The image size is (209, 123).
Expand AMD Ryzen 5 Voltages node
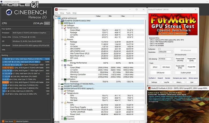pyautogui.click(x=62, y=25)
